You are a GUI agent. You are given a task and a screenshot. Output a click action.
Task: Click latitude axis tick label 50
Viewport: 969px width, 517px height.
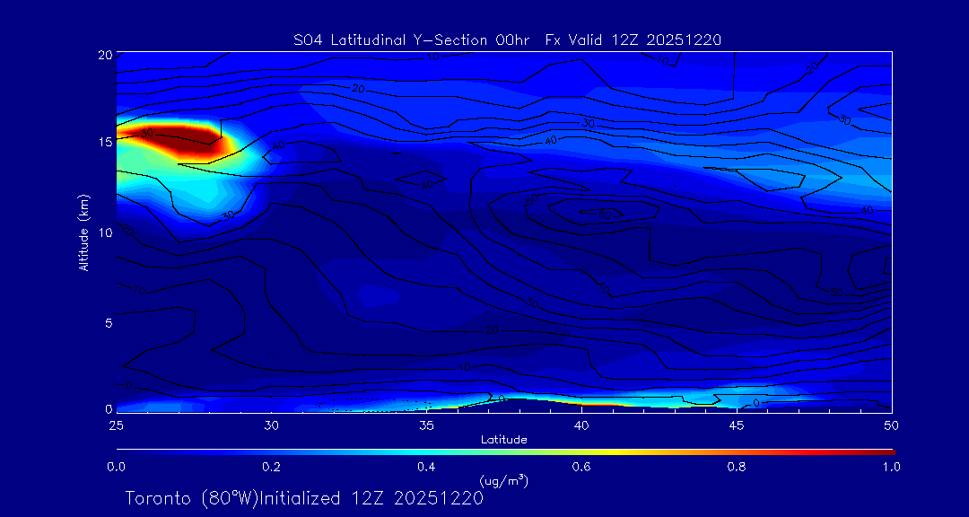point(891,425)
